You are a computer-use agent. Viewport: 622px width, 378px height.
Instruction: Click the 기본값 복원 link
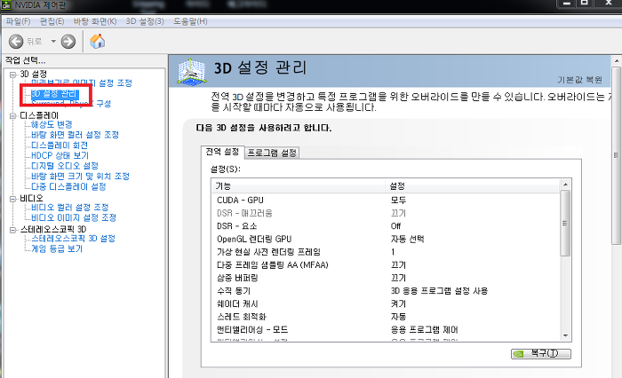(579, 80)
